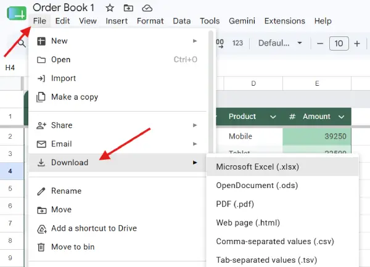Open the Amount column filter dropdown

[x=341, y=117]
